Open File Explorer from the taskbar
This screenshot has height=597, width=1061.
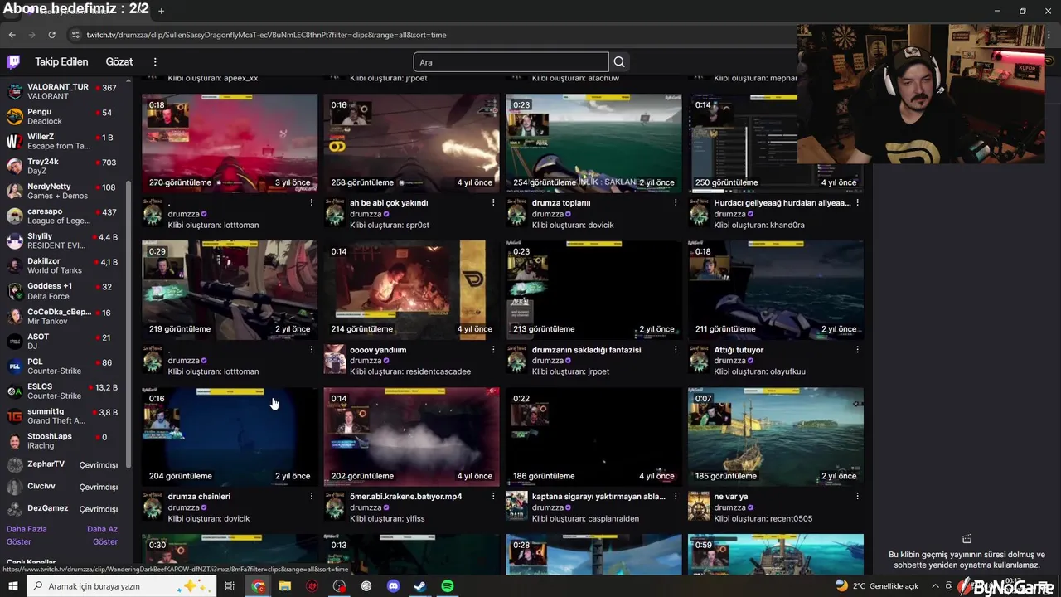[x=285, y=586]
